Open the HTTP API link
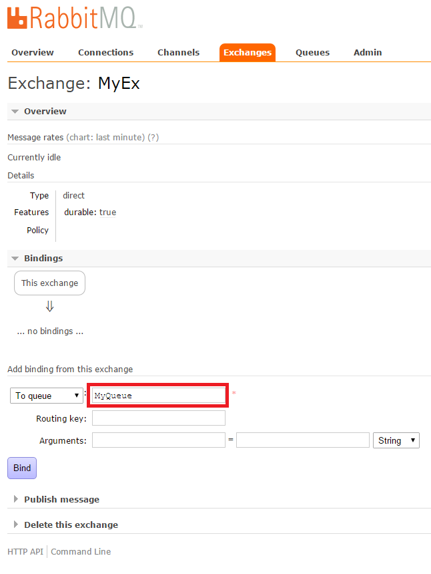The image size is (431, 574). click(25, 552)
